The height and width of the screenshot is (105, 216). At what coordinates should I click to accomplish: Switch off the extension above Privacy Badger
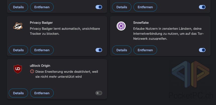99,7
